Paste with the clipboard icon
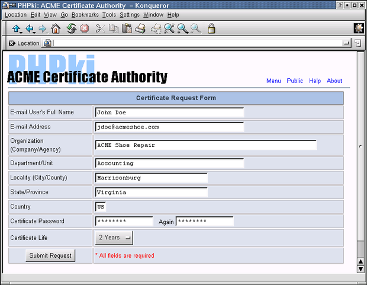367x285 pixels. 127,28
